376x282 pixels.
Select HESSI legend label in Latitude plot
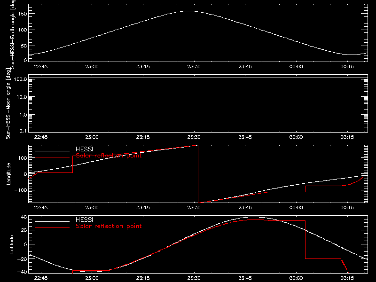(x=84, y=219)
